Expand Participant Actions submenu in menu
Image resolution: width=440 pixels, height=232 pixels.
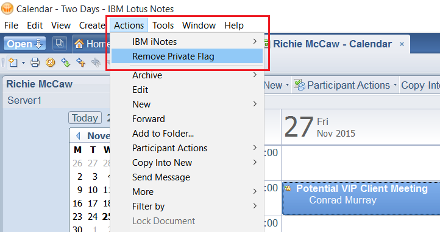[255, 148]
